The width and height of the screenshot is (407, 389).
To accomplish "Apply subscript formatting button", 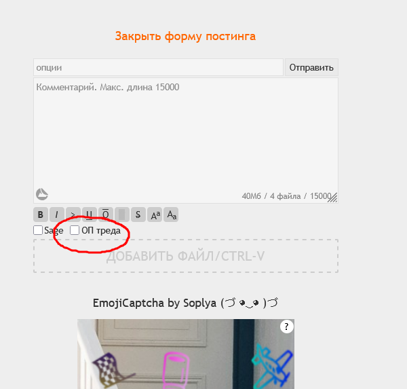I will pos(171,215).
